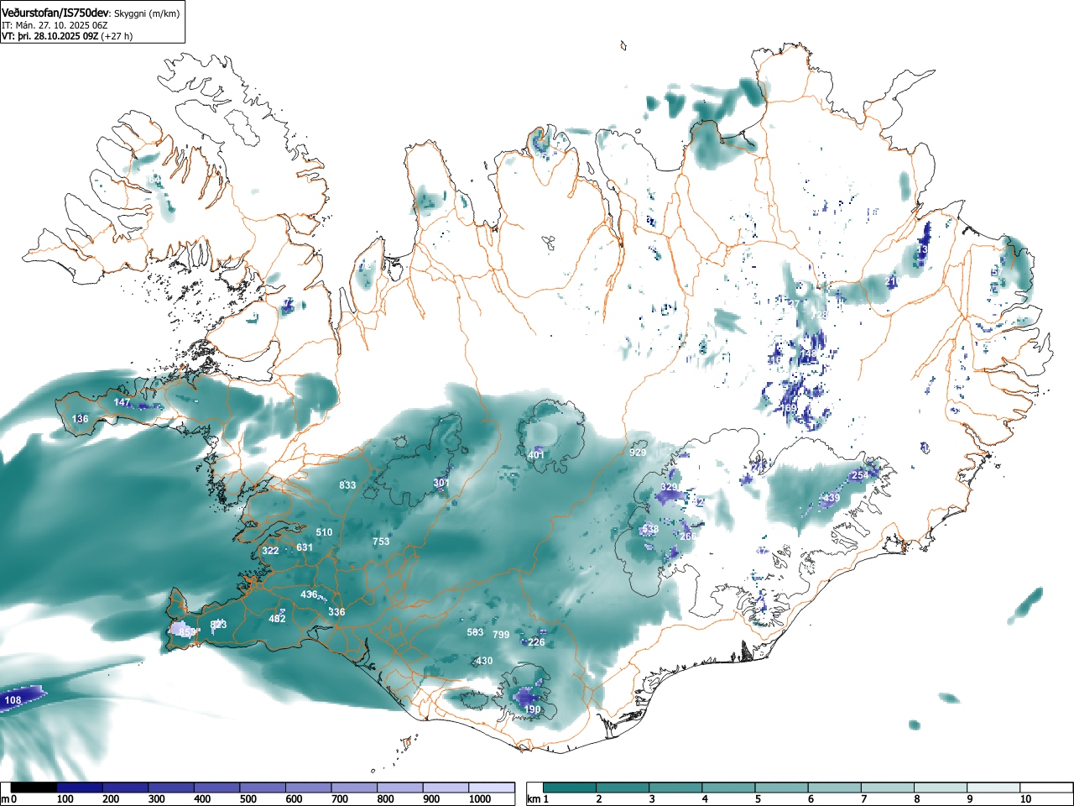Click the visibility value 136 on the map
The image size is (1074, 806).
coord(81,419)
